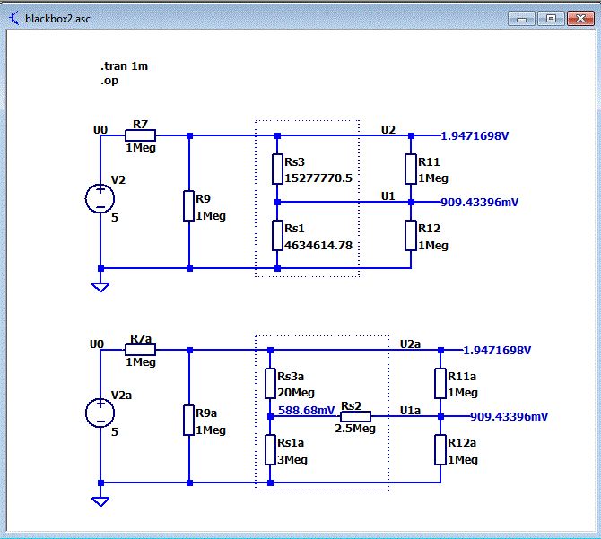The height and width of the screenshot is (539, 601).
Task: Click the U1a net label
Action: (410, 411)
